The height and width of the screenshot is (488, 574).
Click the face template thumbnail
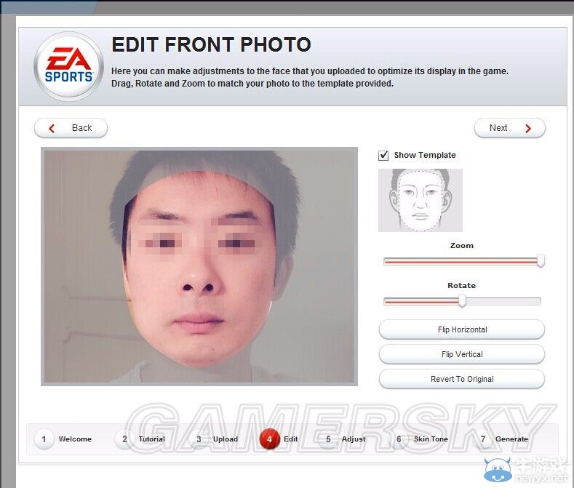point(420,200)
